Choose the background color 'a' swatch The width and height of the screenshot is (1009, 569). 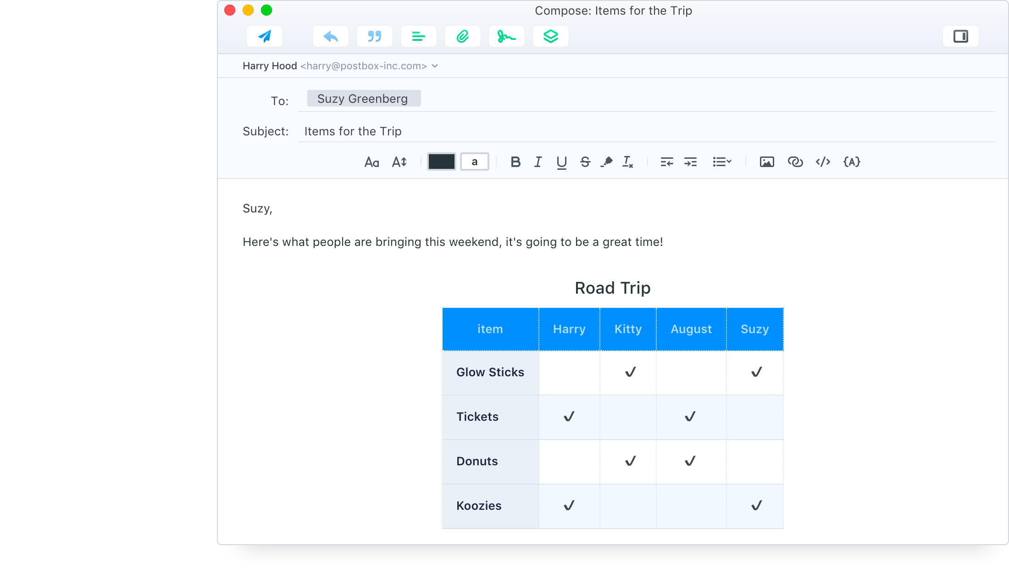475,162
